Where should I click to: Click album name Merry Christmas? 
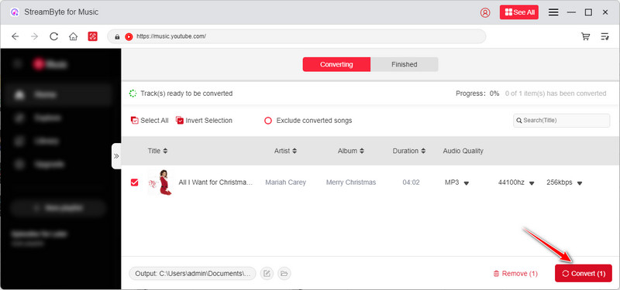351,183
